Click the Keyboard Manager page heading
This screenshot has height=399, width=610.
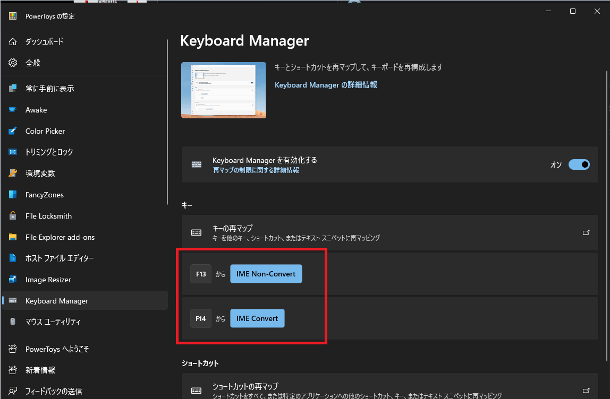coord(245,41)
